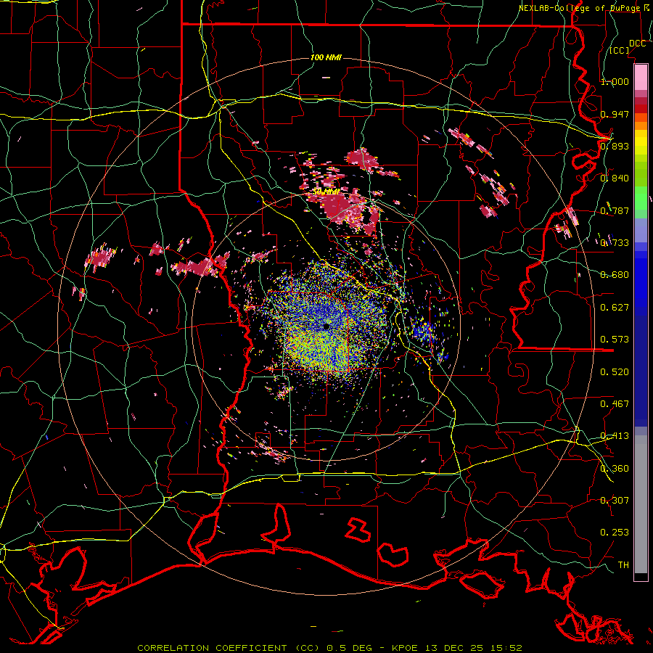Select the 0.627 scale value

point(615,308)
